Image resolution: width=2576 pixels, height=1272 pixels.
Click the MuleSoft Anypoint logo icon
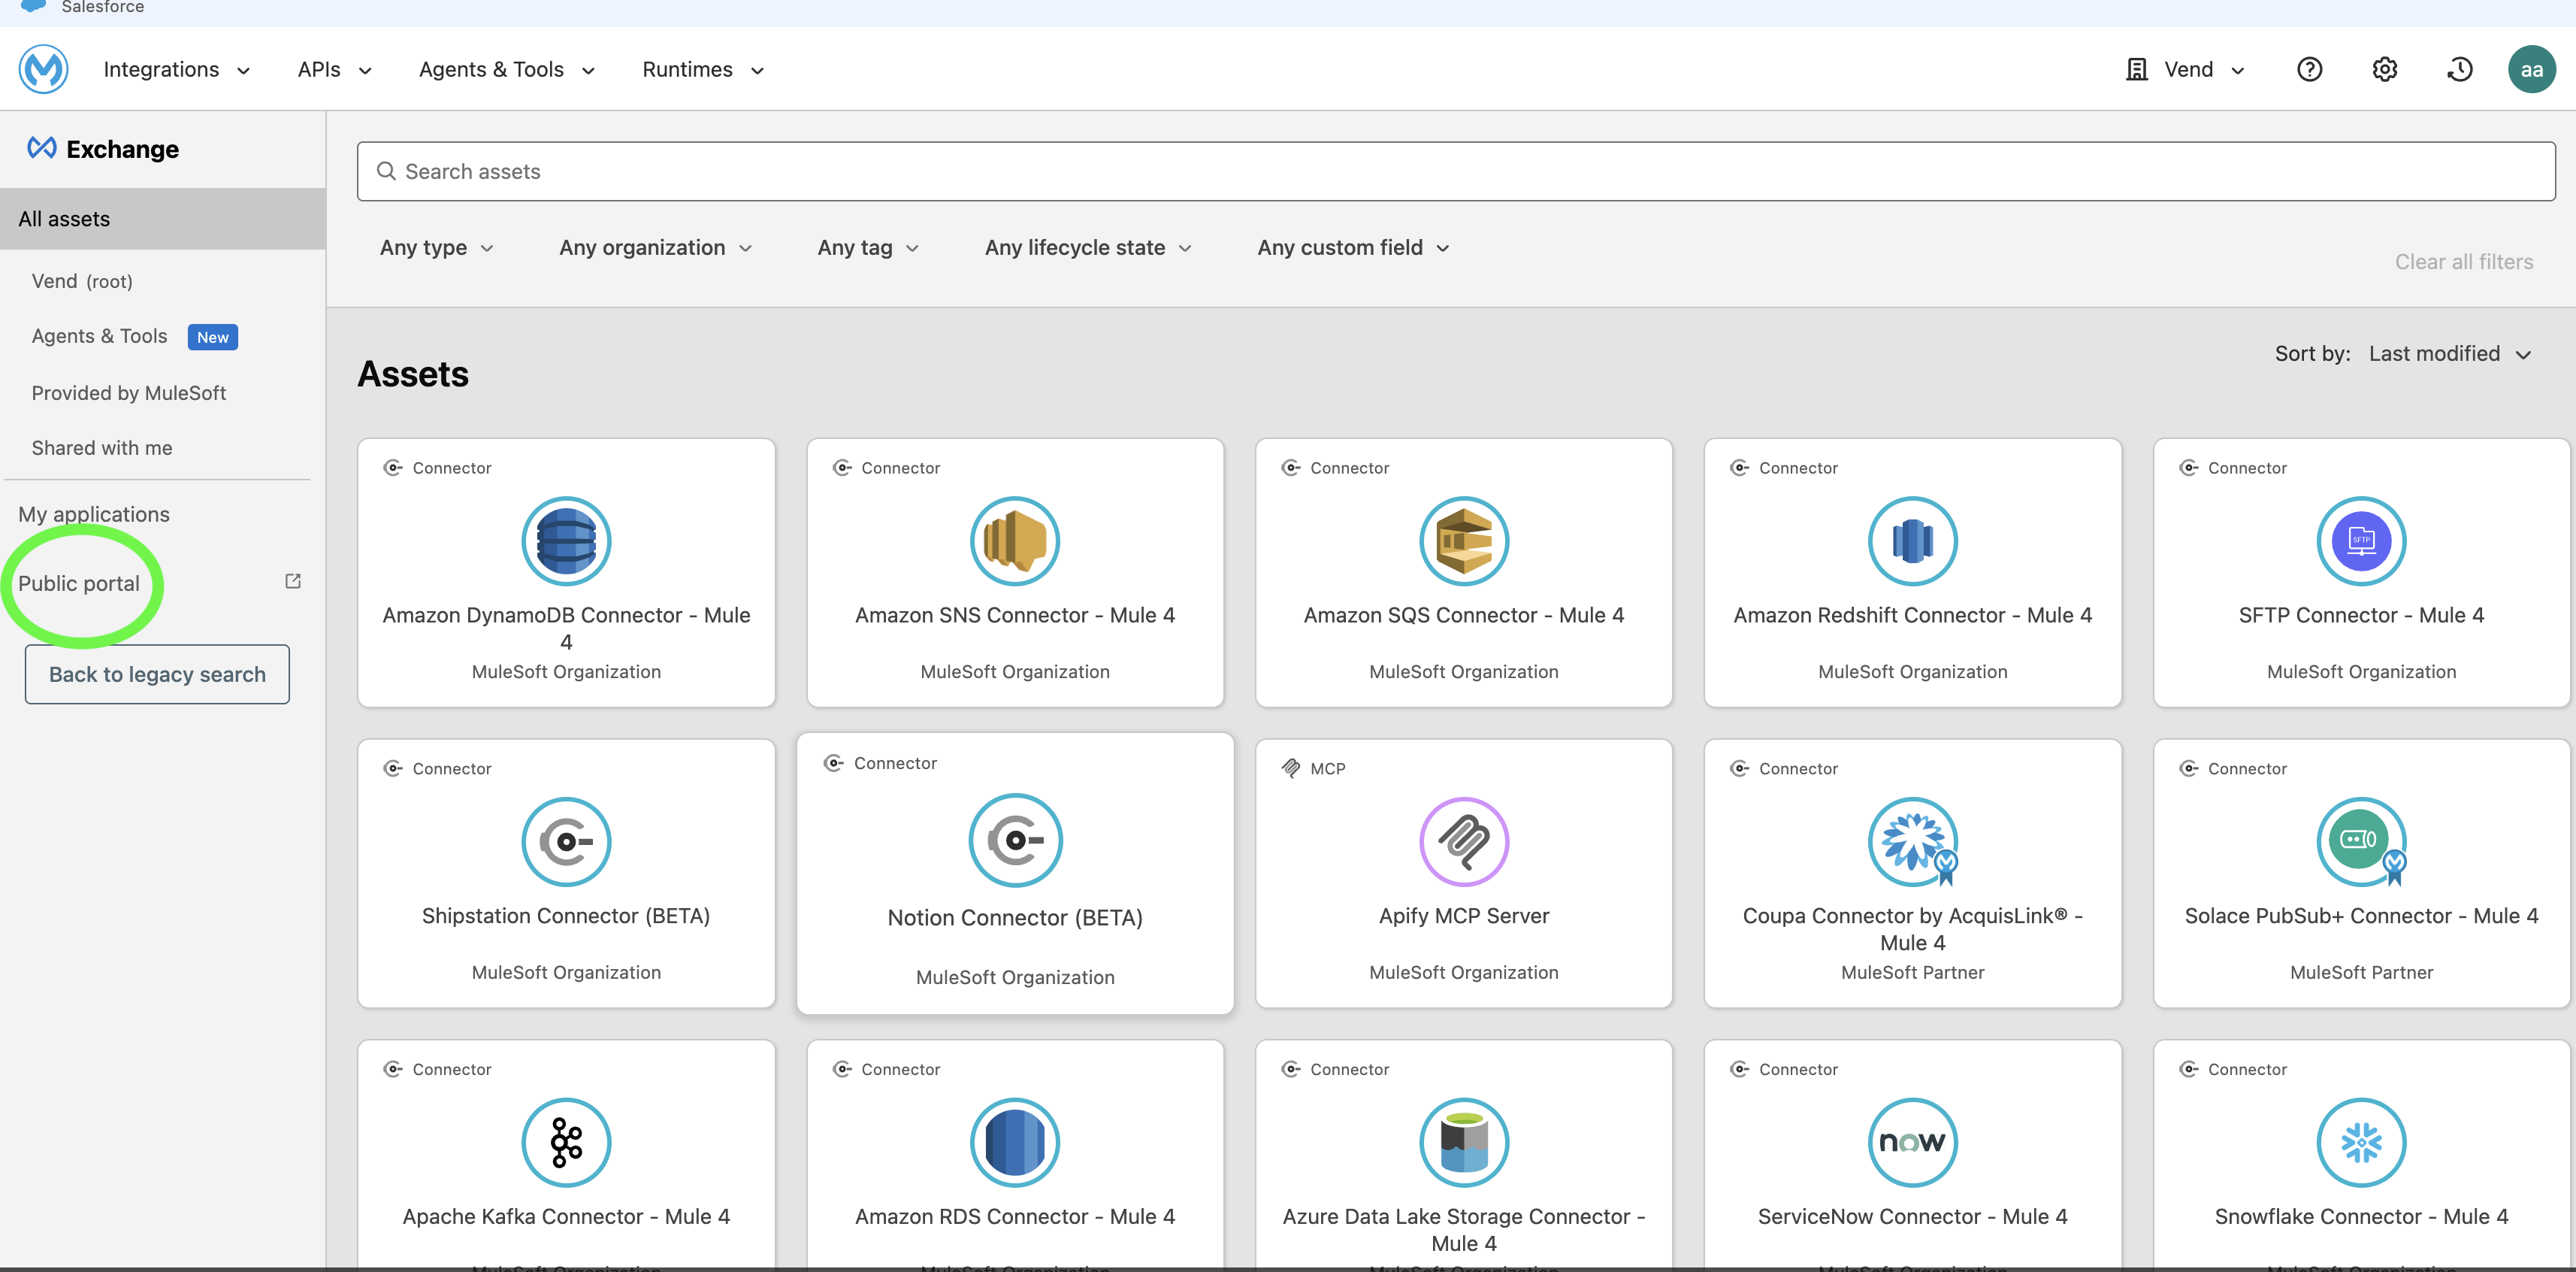pyautogui.click(x=43, y=69)
